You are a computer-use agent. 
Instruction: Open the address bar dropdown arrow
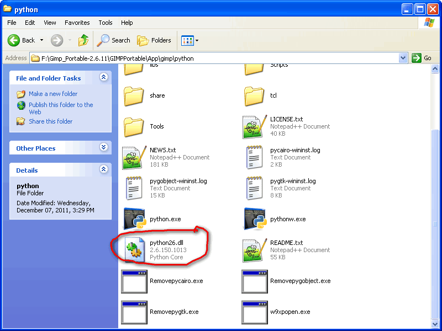coord(403,58)
